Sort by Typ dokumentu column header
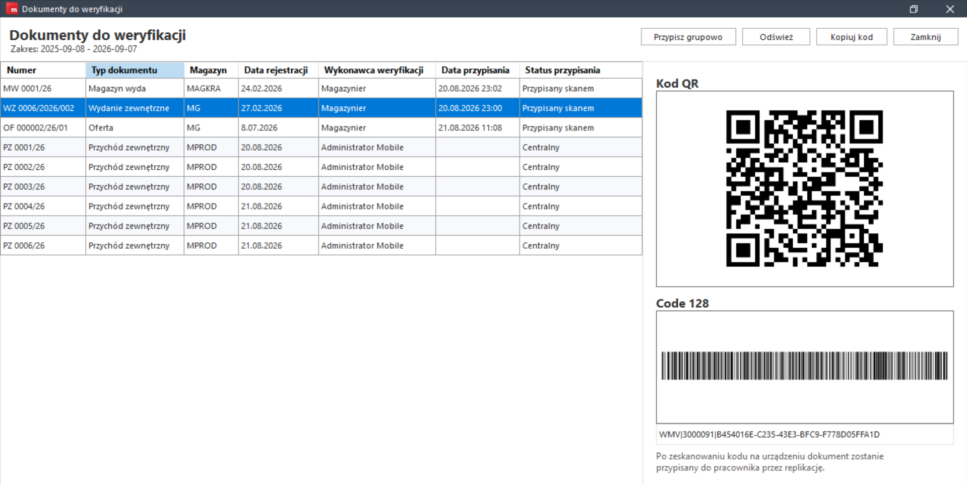The image size is (967, 485). coord(135,70)
